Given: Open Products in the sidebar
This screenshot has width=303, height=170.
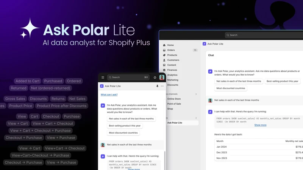Looking at the screenshot, I should pos(172,55).
